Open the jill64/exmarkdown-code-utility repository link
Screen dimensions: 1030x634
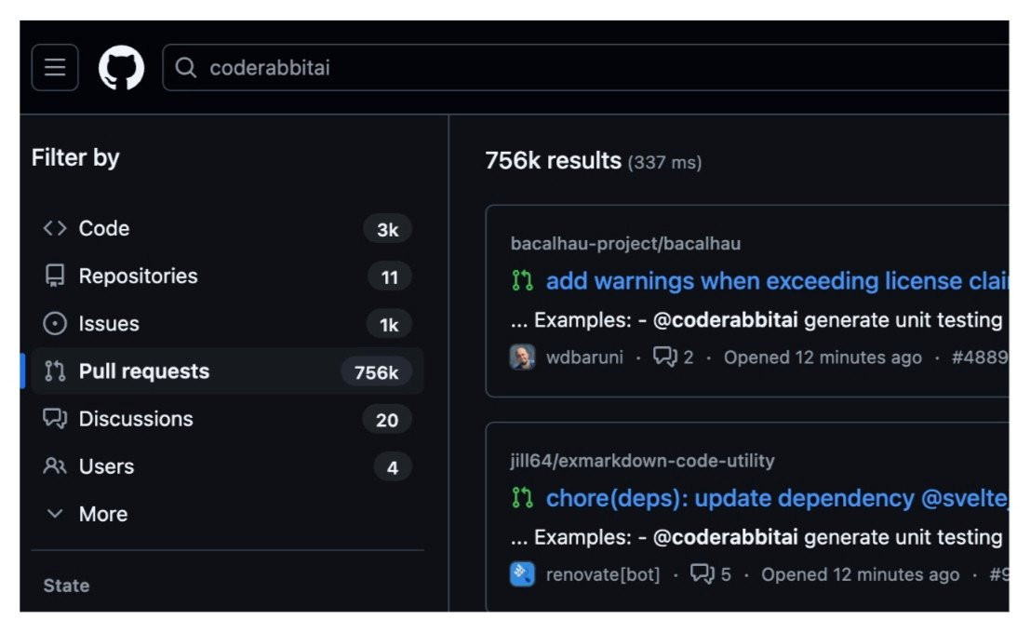[642, 460]
